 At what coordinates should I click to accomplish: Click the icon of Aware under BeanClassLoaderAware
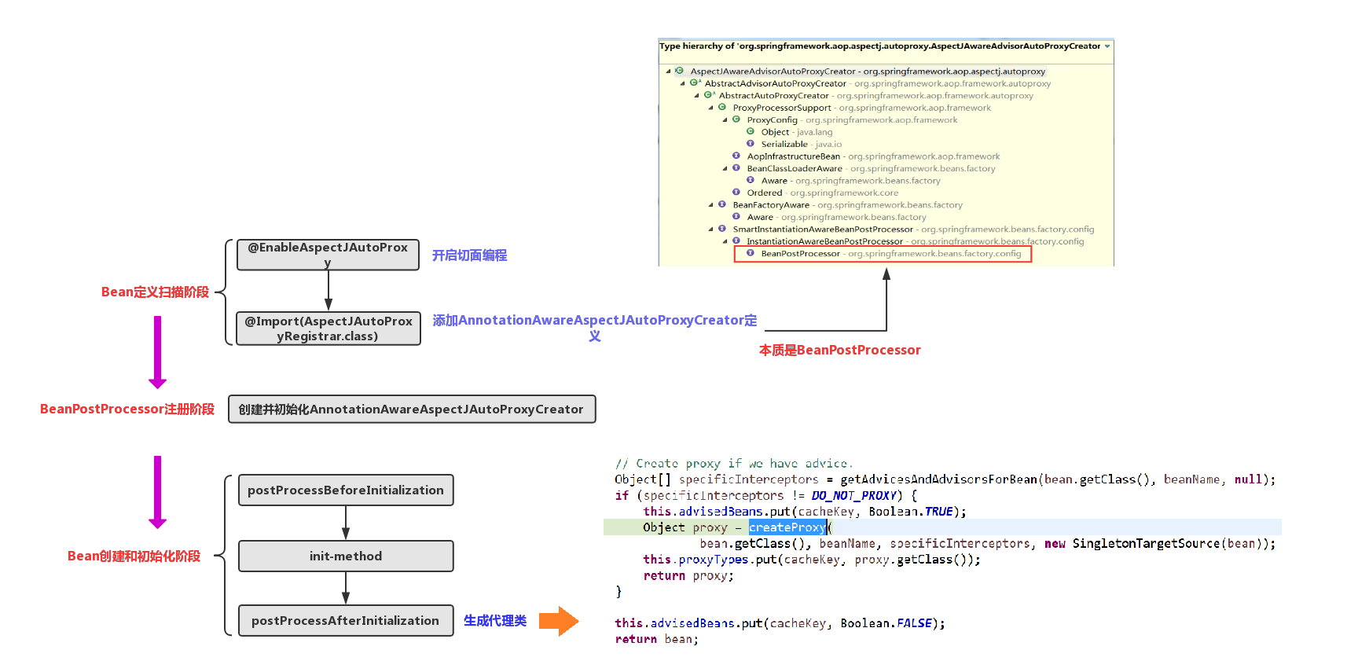click(x=751, y=180)
